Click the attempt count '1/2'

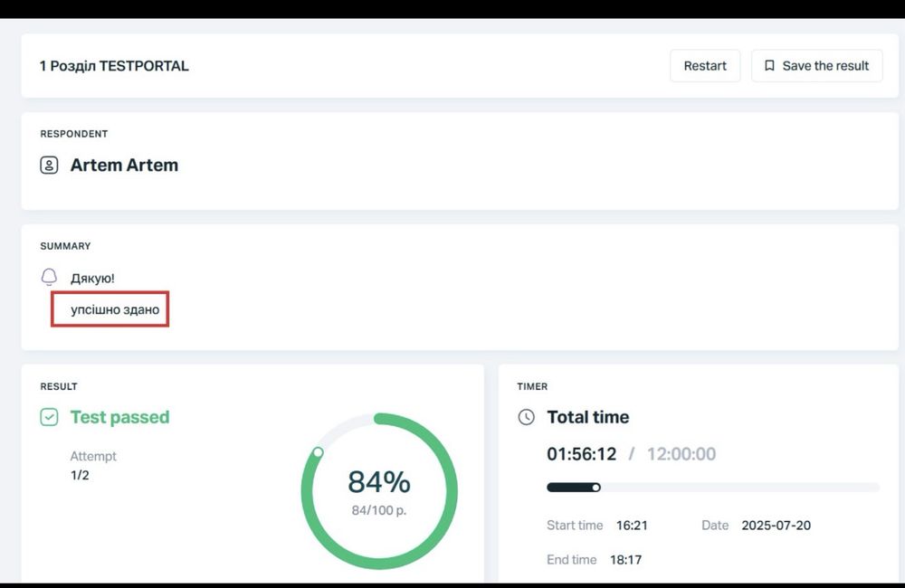click(80, 475)
